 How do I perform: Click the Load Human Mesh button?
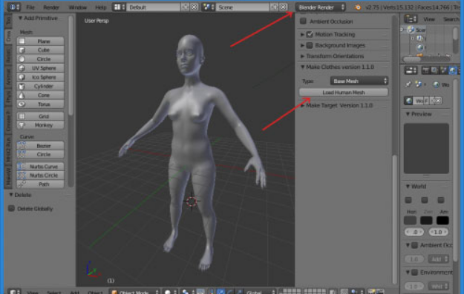coord(343,93)
